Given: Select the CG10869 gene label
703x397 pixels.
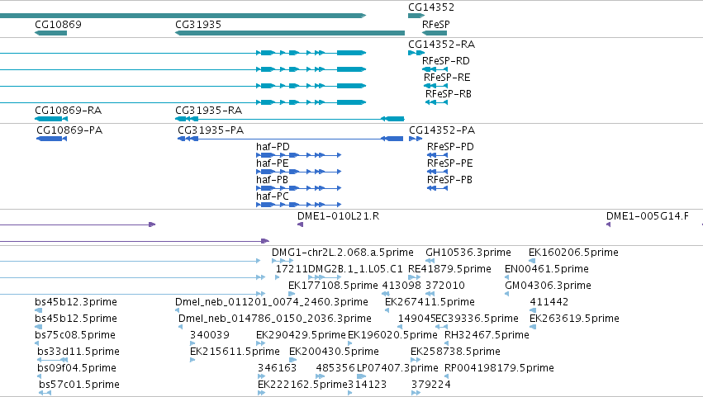Looking at the screenshot, I should (x=59, y=25).
